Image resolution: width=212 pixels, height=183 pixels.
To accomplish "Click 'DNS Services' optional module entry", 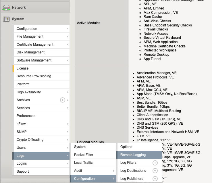I will pos(147,128).
